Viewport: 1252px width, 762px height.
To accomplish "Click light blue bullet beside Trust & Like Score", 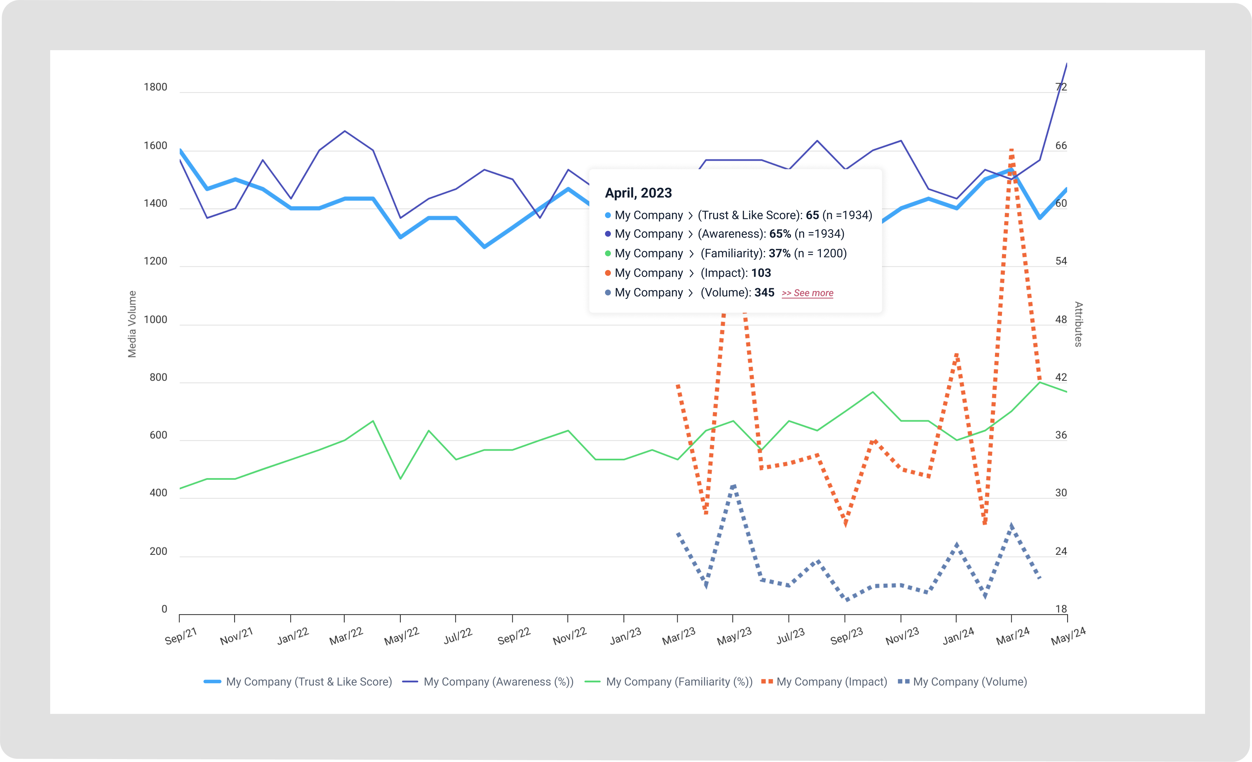I will 608,215.
